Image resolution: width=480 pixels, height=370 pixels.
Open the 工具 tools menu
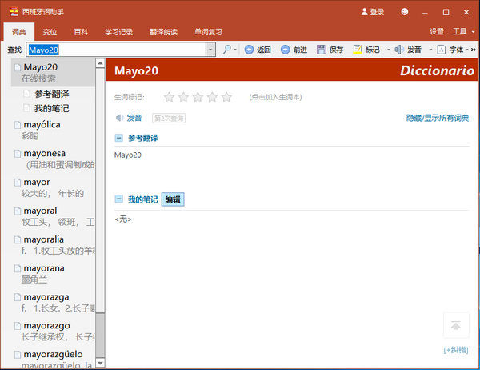click(460, 32)
